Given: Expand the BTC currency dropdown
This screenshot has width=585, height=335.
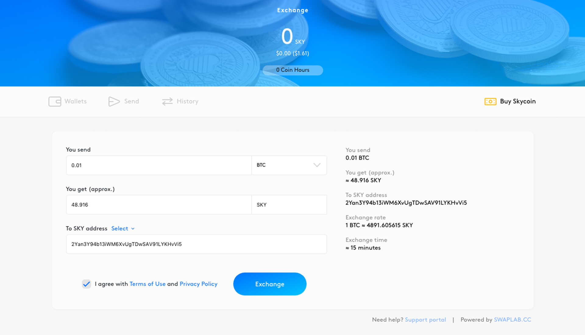Looking at the screenshot, I should pos(317,165).
